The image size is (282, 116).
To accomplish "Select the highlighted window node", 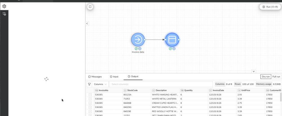I will coord(172,40).
